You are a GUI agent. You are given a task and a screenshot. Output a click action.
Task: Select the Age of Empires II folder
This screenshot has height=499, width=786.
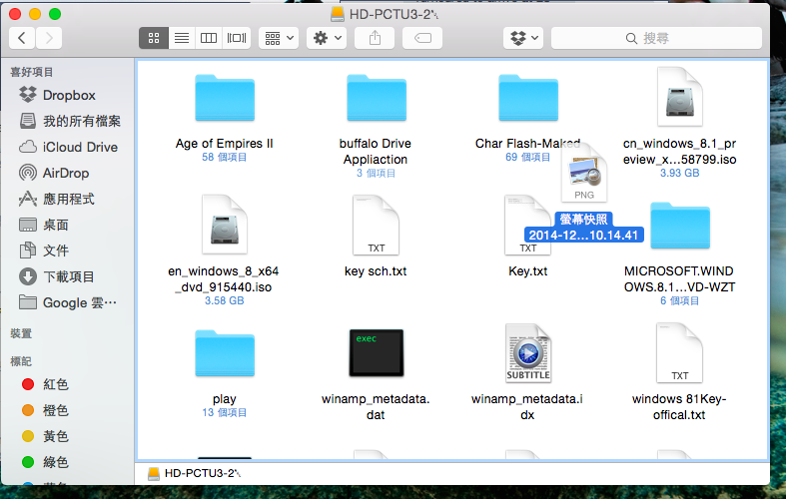[225, 98]
